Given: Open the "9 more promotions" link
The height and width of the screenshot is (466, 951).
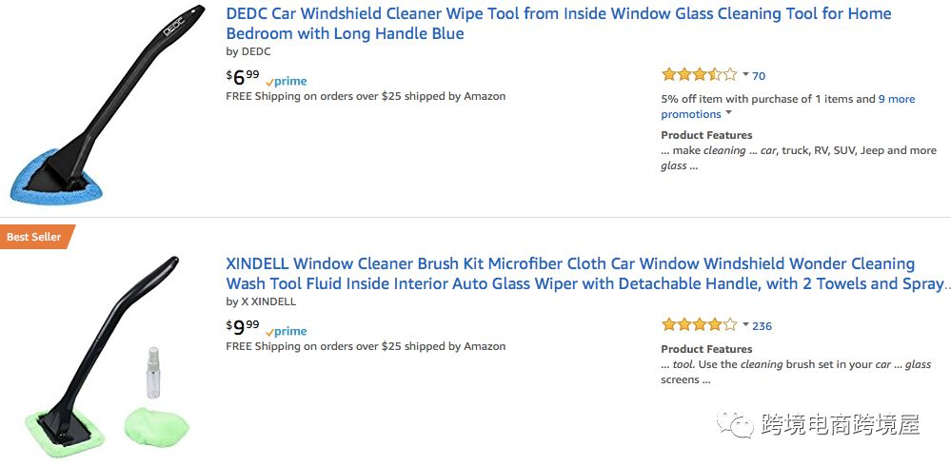Looking at the screenshot, I should click(895, 99).
